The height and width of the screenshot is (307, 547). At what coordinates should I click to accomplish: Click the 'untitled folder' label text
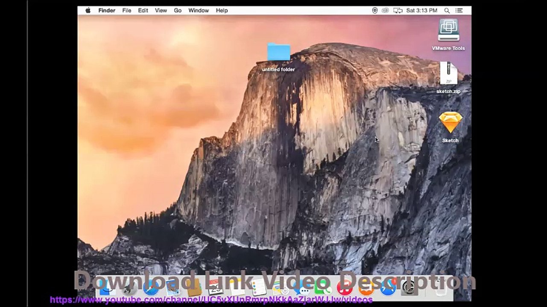pos(278,70)
